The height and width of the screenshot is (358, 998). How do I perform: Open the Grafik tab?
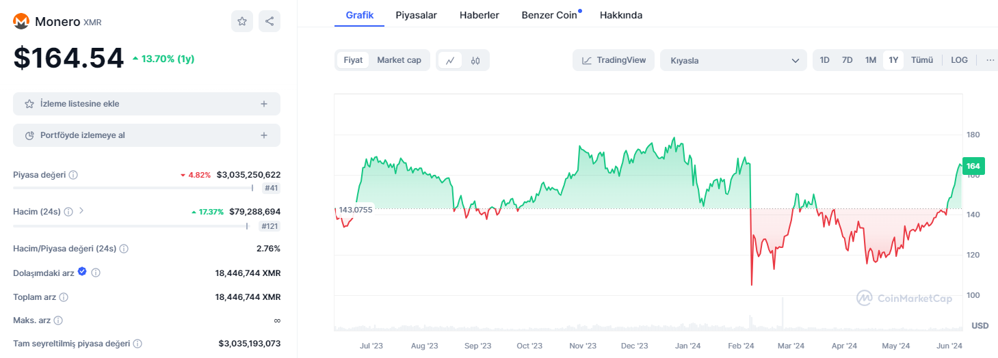tap(360, 14)
